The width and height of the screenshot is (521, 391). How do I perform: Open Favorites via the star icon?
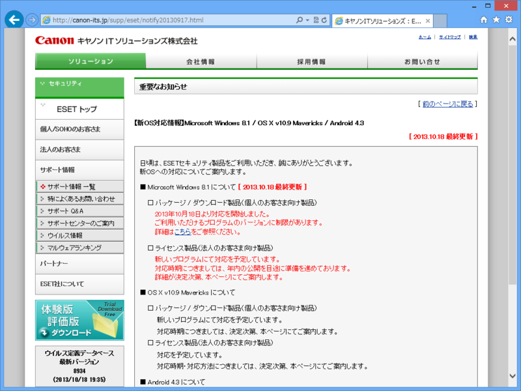[498, 20]
